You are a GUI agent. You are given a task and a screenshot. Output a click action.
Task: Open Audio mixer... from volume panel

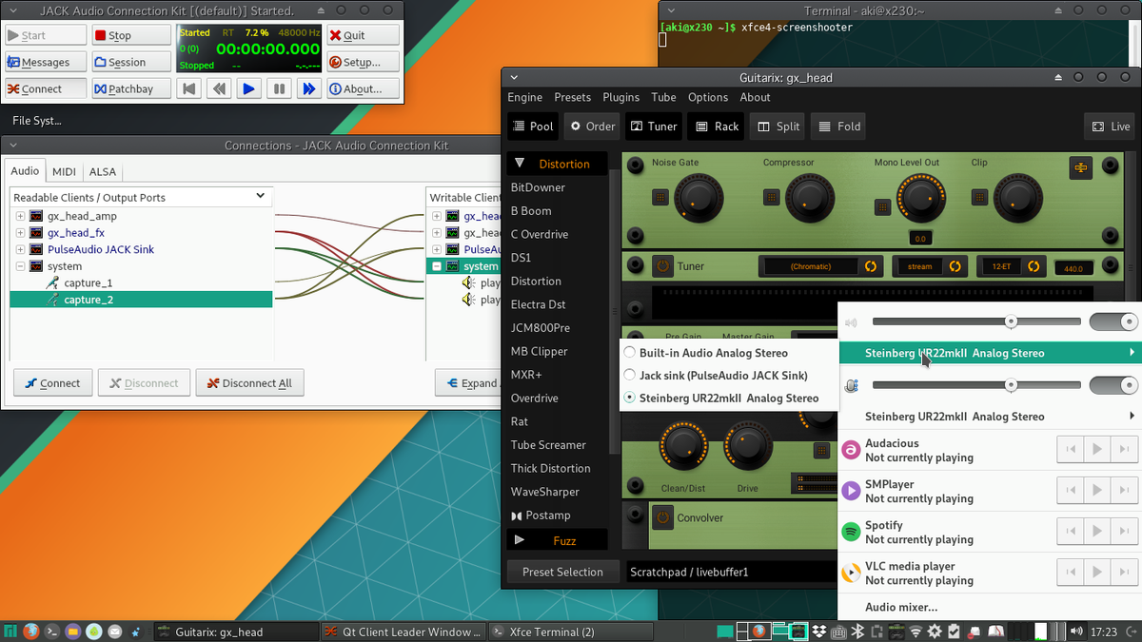tap(900, 607)
